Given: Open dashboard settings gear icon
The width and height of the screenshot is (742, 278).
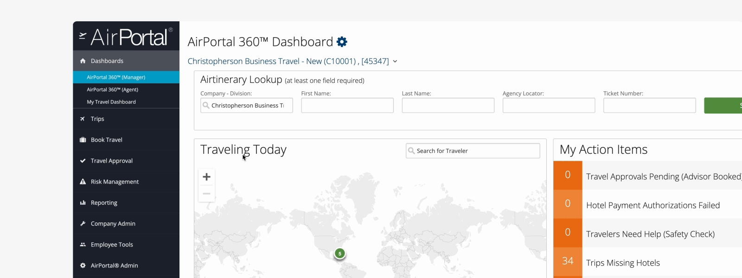Looking at the screenshot, I should [342, 42].
